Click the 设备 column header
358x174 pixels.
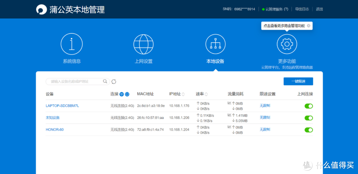pos(49,94)
